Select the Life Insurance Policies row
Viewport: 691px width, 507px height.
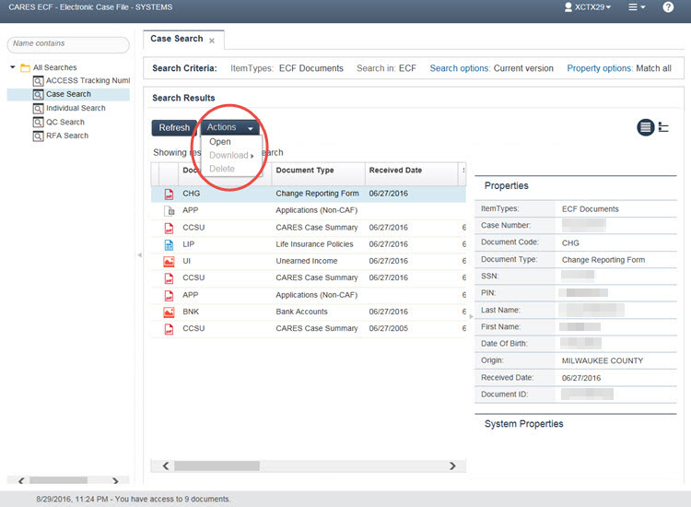309,244
